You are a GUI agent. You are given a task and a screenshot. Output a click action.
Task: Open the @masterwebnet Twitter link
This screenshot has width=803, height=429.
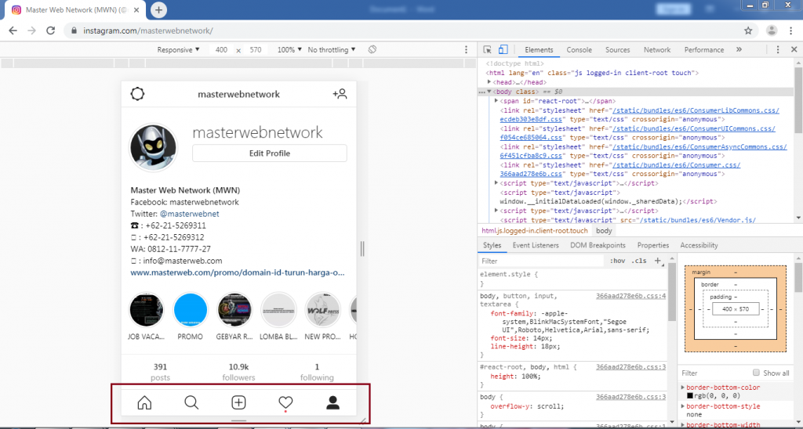point(190,214)
